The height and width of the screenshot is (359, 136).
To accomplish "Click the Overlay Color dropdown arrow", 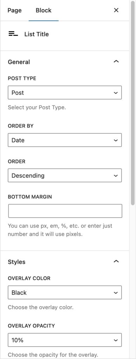I will pos(116,293).
